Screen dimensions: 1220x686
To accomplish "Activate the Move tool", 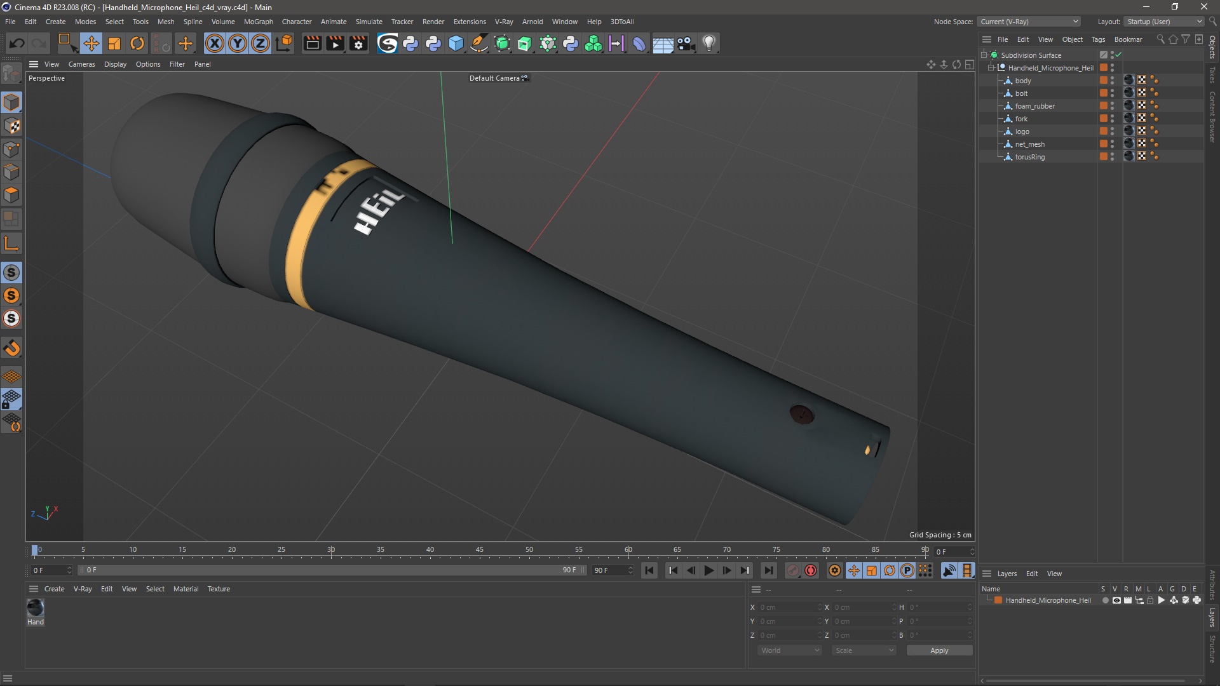I will pos(91,43).
